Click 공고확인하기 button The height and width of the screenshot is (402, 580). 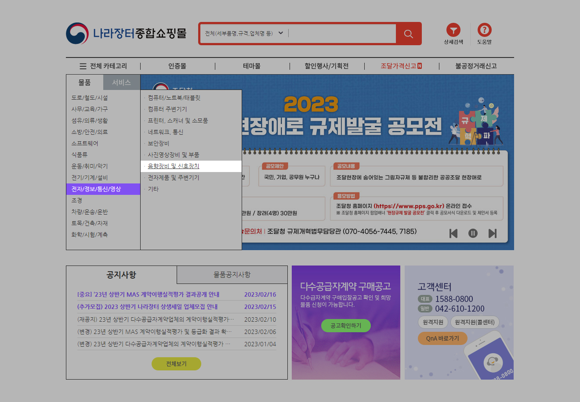coord(346,326)
